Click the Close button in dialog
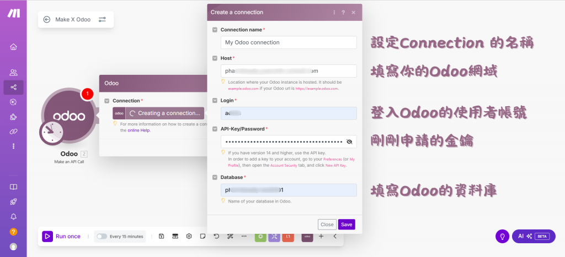 [x=327, y=225]
